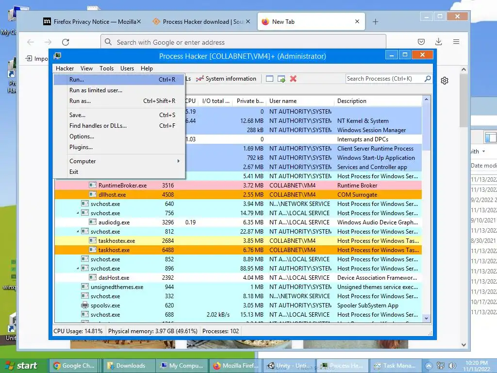Open My Computer taskbar button
This screenshot has height=373, width=497.
click(x=182, y=366)
